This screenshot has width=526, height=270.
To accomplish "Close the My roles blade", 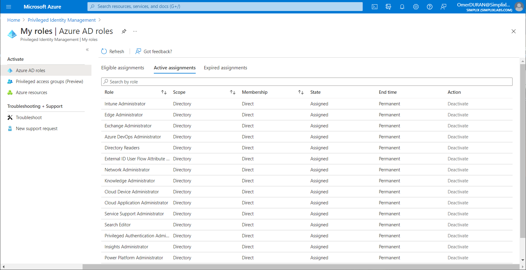I will (x=513, y=31).
